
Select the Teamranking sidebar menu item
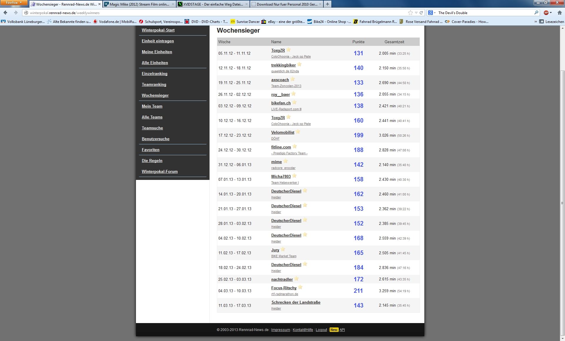154,84
